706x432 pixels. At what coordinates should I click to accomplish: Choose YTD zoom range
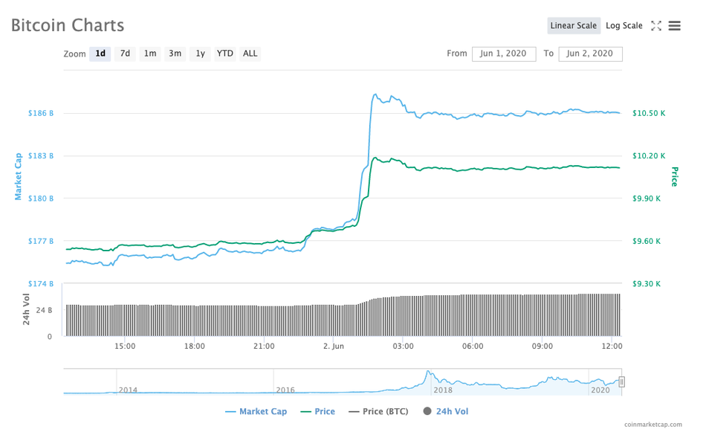coord(224,54)
